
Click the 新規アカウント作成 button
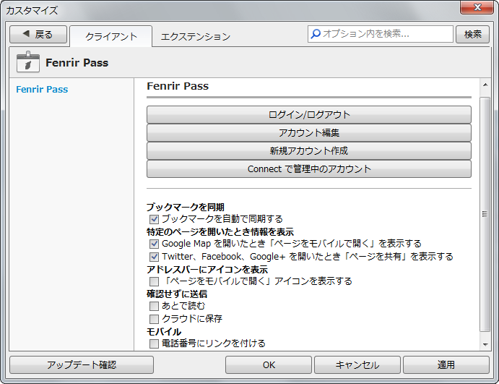tap(309, 150)
